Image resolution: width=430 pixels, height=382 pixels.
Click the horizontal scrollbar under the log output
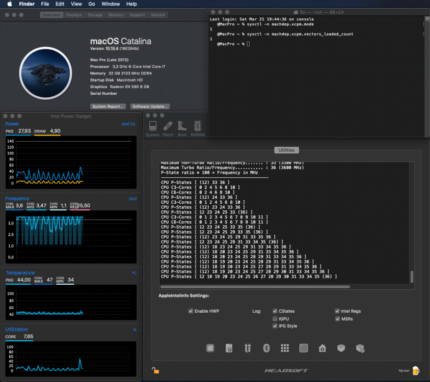click(x=255, y=287)
